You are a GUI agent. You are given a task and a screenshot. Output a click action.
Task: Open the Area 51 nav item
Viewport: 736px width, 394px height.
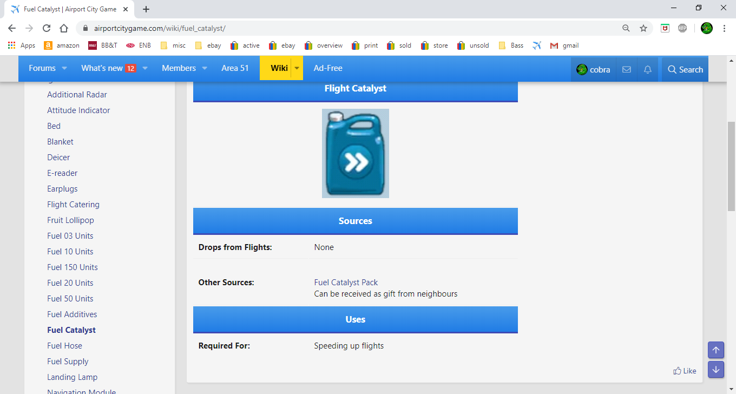tap(235, 68)
